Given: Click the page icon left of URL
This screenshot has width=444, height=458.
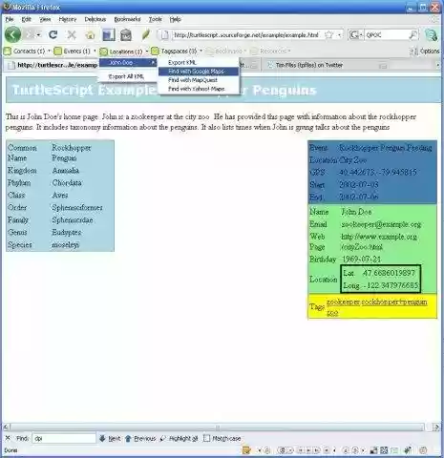Looking at the screenshot, I should click(x=164, y=34).
